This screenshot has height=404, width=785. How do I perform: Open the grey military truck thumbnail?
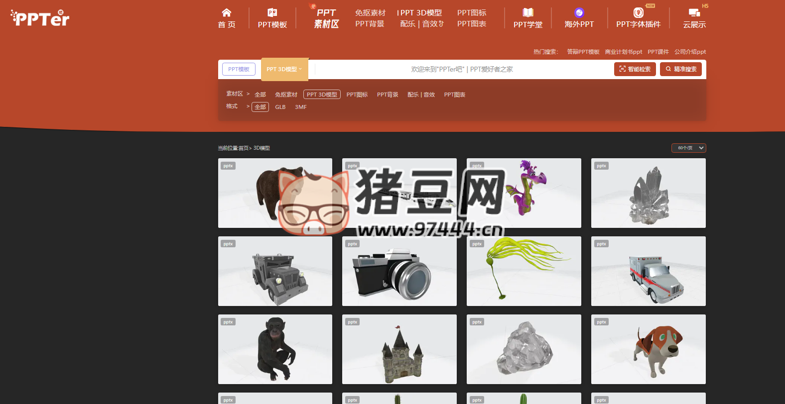click(275, 271)
